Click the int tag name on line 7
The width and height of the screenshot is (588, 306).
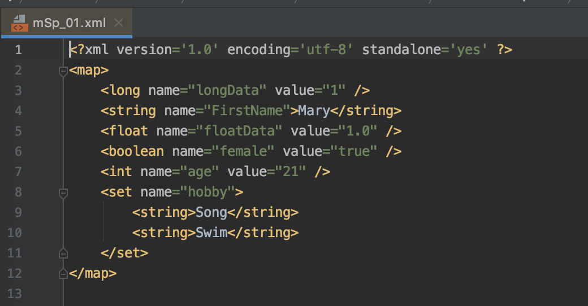pyautogui.click(x=120, y=172)
